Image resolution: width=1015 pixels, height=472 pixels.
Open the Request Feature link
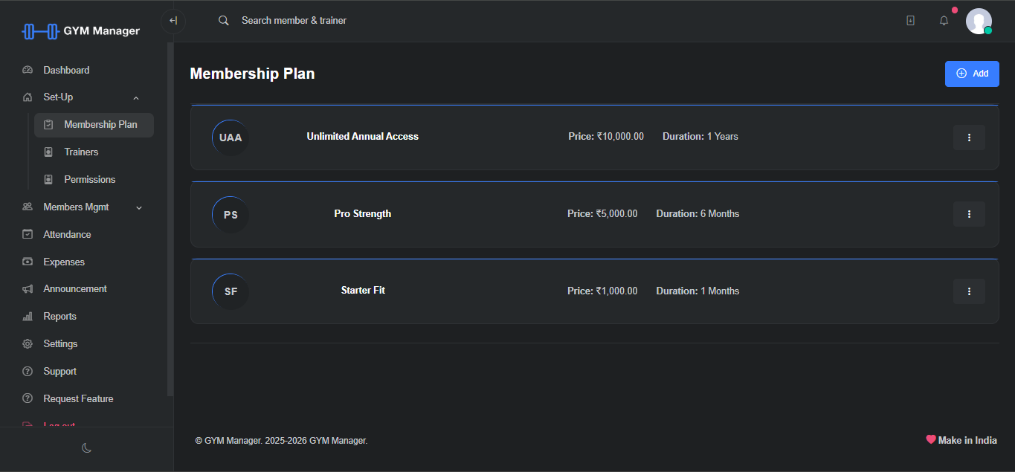(x=78, y=398)
